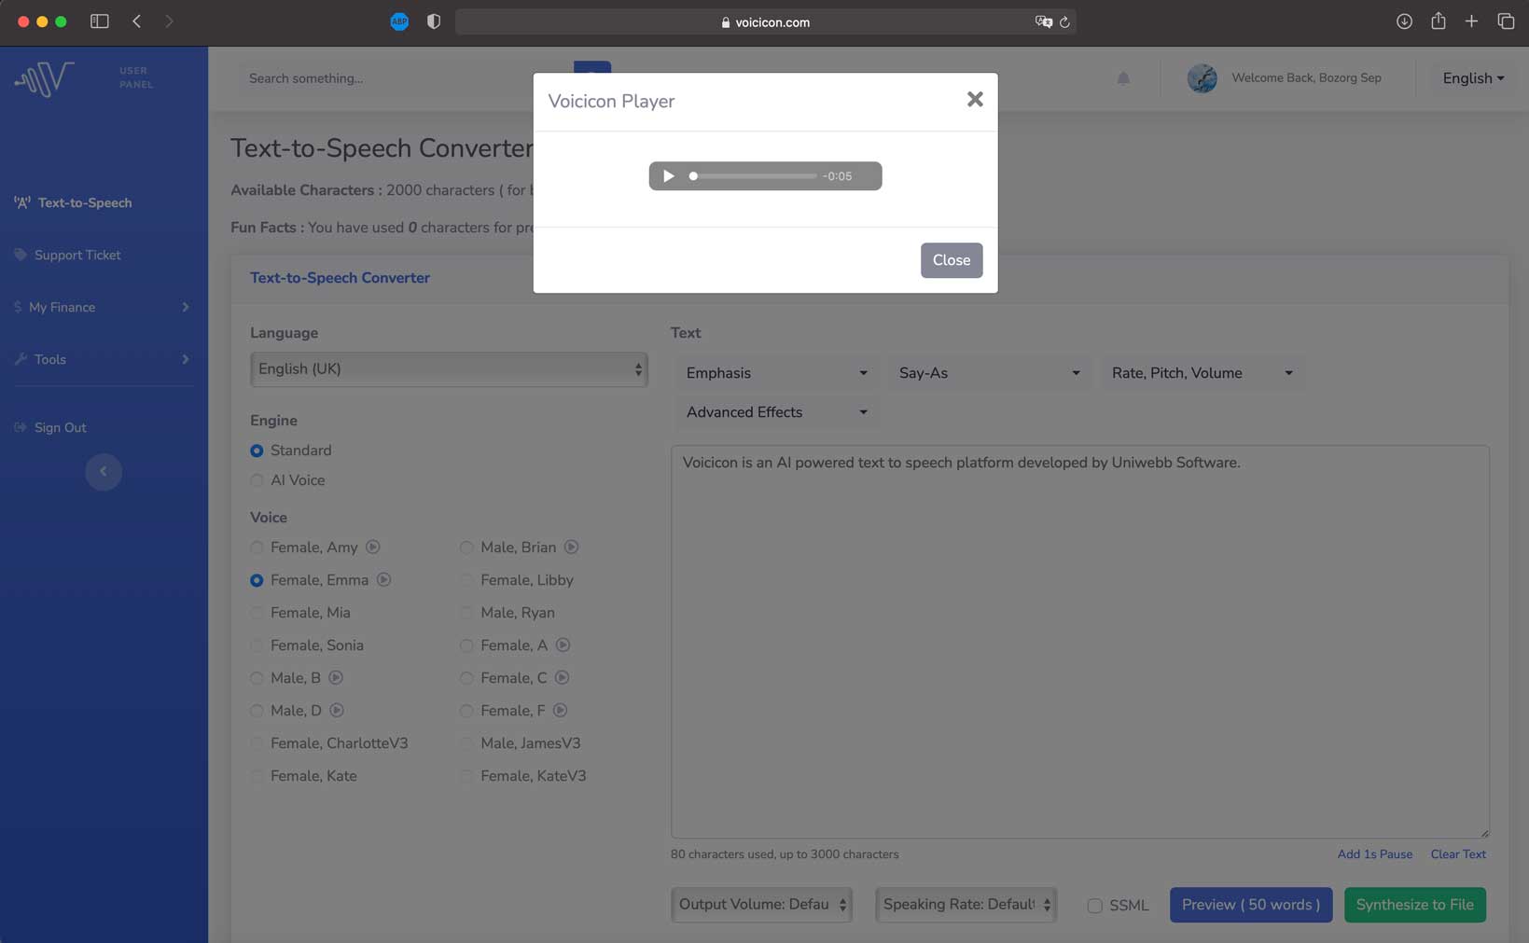
Task: Select the AI Voice engine radio
Action: [x=257, y=480]
